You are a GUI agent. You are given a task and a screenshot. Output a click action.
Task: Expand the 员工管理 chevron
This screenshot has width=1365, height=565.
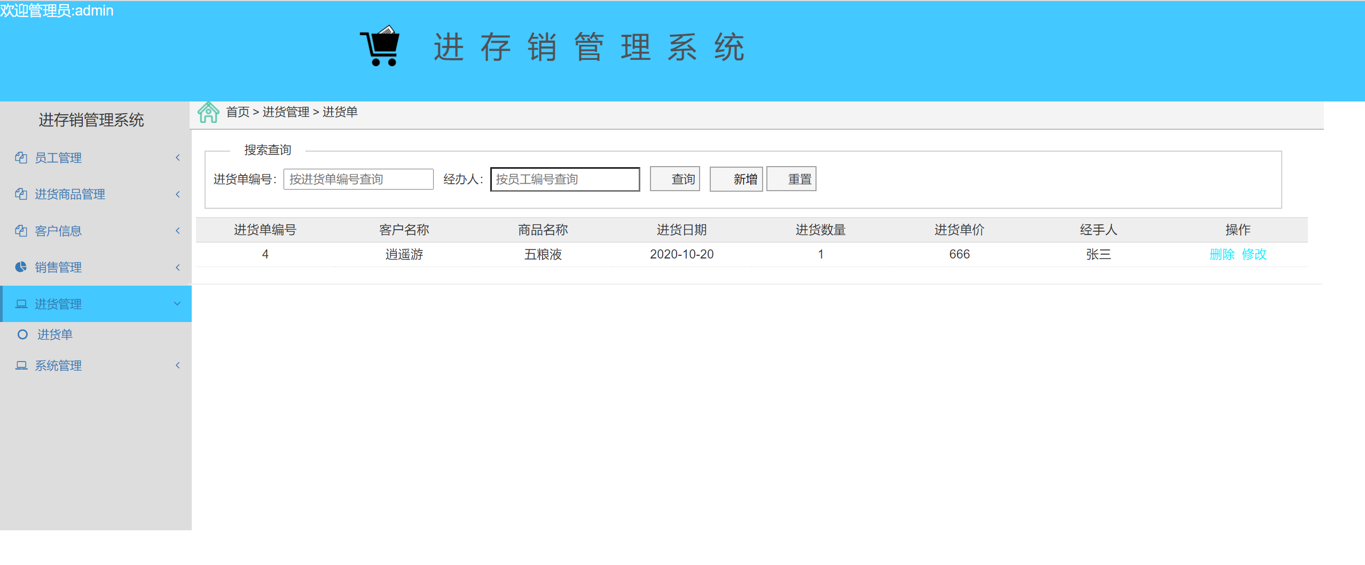click(178, 158)
